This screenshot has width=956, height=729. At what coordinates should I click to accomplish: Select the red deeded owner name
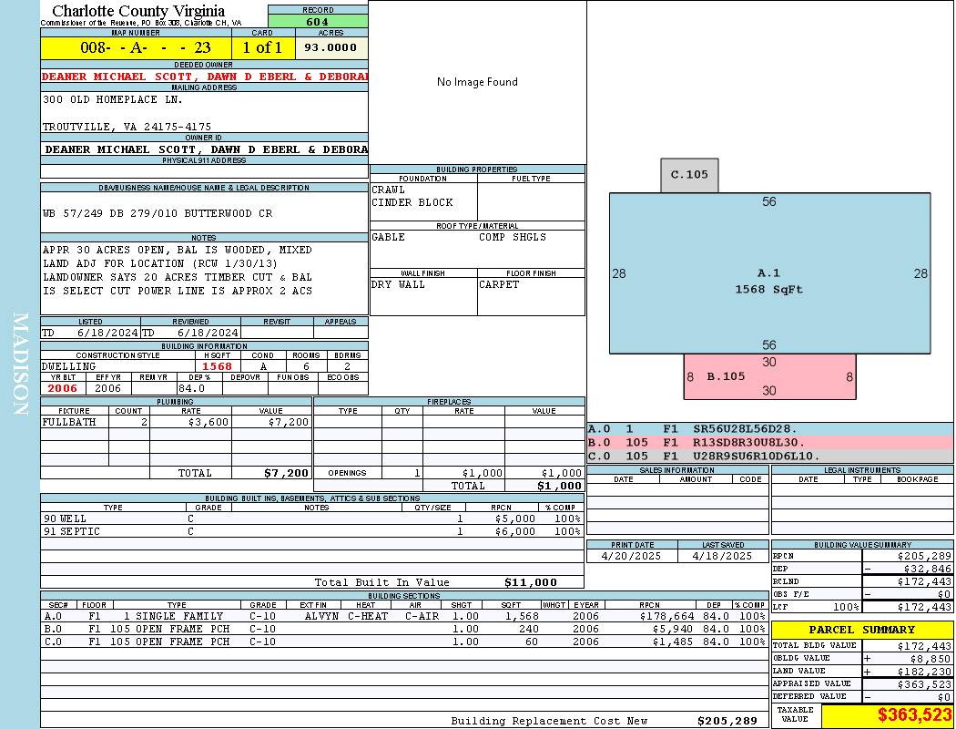pos(205,77)
